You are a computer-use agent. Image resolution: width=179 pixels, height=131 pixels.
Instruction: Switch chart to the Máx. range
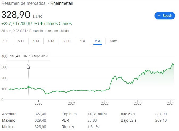click(x=113, y=41)
